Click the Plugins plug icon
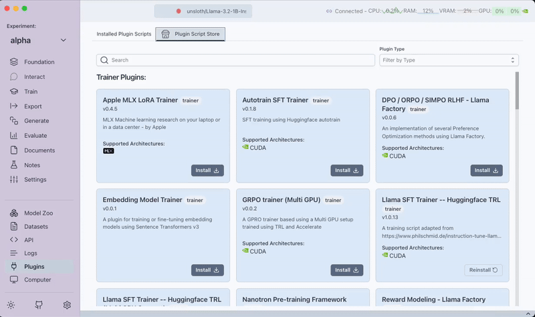This screenshot has width=535, height=317. (x=14, y=267)
